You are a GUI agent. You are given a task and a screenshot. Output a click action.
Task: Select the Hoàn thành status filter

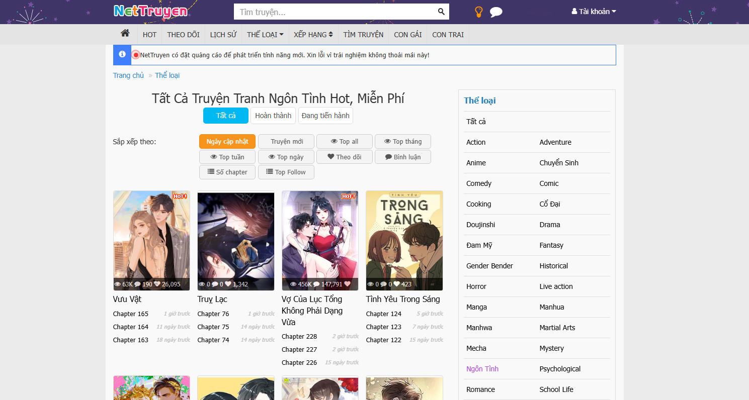click(x=273, y=116)
